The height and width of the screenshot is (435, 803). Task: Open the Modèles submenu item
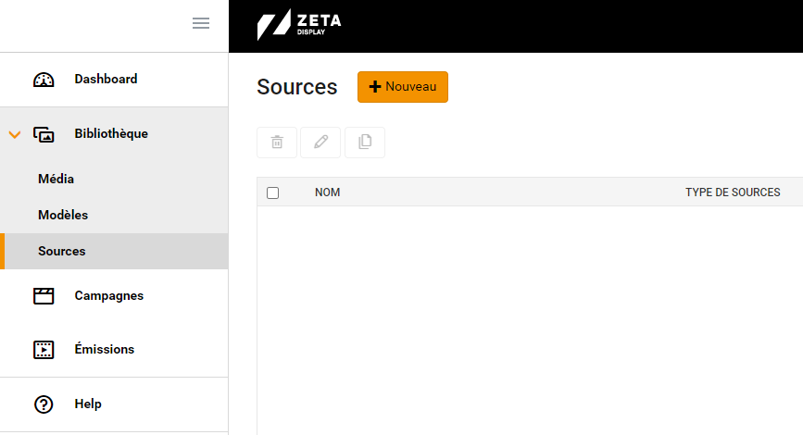63,215
